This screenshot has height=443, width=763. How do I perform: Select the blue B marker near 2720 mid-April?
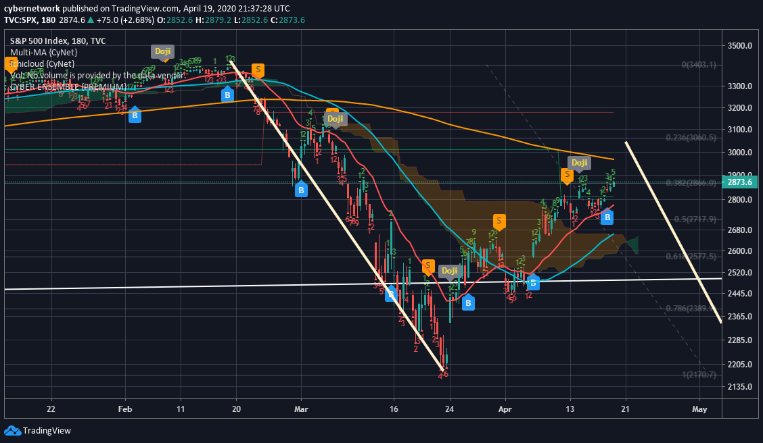tap(607, 217)
